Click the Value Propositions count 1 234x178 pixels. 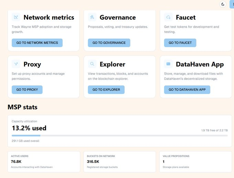(x=163, y=162)
